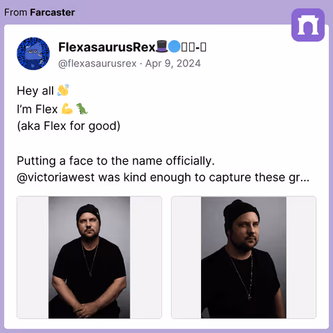Screen dimensions: 333x333
Task: Click the flexed bicep emoji
Action: coord(67,109)
